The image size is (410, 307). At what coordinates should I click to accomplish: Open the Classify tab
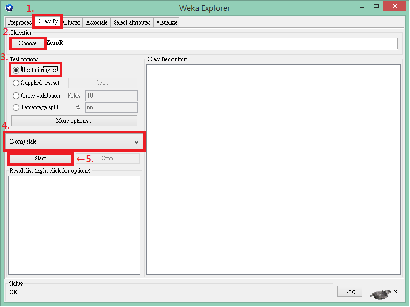click(48, 21)
